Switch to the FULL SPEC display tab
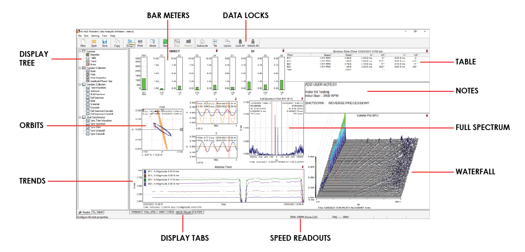Image resolution: width=525 pixels, height=252 pixels. (150, 211)
